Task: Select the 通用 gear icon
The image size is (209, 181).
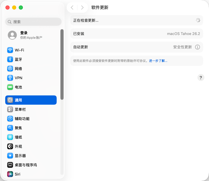Action: (10, 100)
